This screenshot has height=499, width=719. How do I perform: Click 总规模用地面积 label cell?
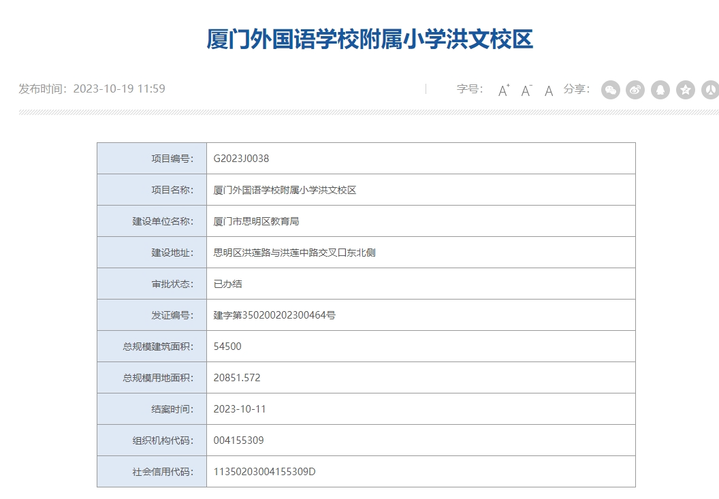coord(152,377)
